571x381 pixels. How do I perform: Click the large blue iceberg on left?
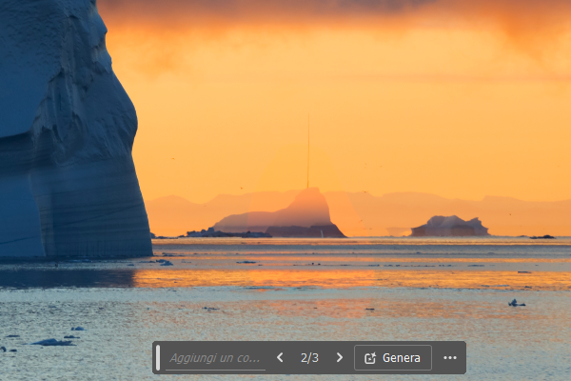coord(67,133)
